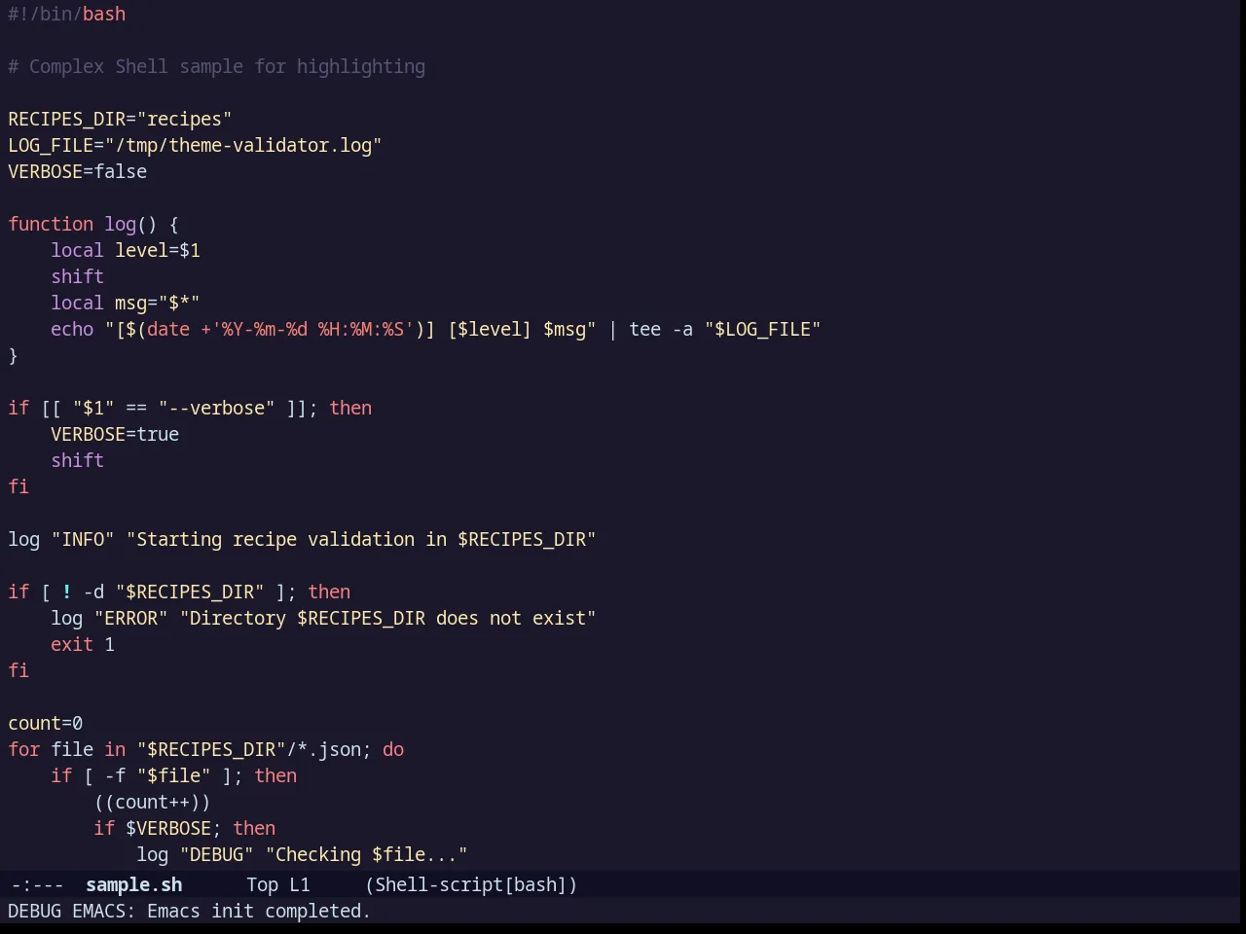
Task: Click the 'exit 1' statement
Action: click(83, 644)
